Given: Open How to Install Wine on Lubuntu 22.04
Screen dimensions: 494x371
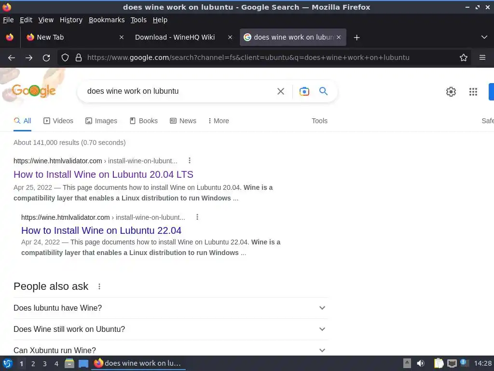Looking at the screenshot, I should tap(101, 230).
